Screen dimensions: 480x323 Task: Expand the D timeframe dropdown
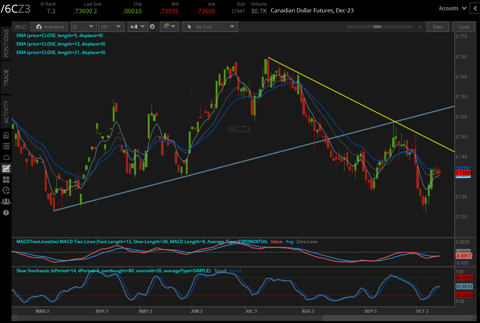click(x=84, y=27)
